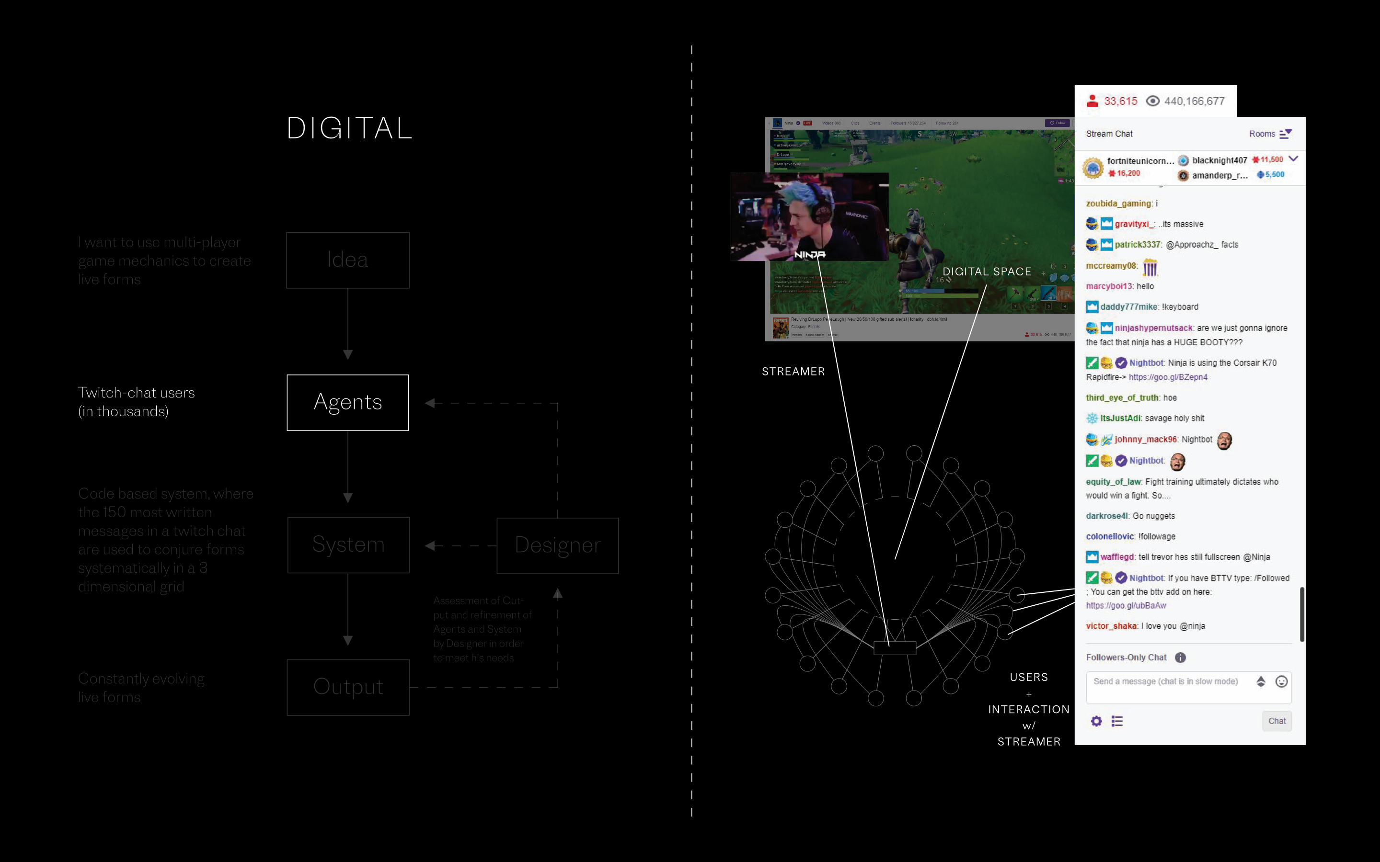This screenshot has width=1380, height=862.
Task: Click the Fortnite box art thumbnail
Action: tap(780, 328)
